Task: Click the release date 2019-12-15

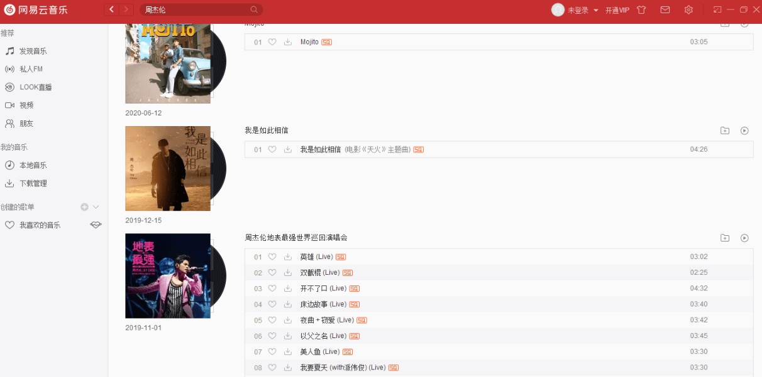Action: tap(143, 220)
